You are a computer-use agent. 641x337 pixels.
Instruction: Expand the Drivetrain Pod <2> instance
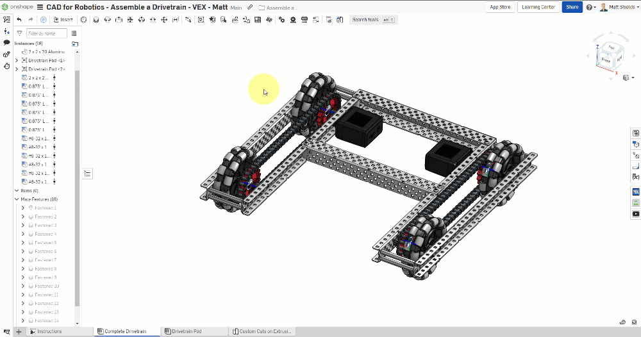[16, 69]
